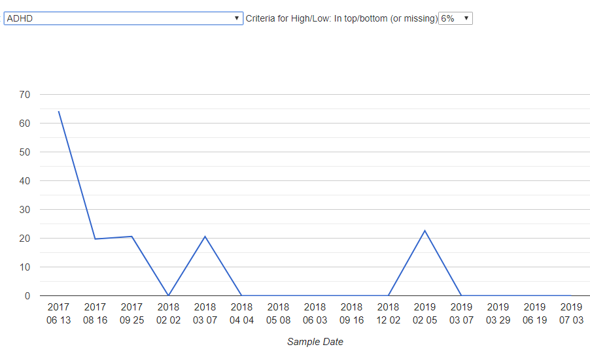Click the line's data point at 2017 09 25

point(132,236)
